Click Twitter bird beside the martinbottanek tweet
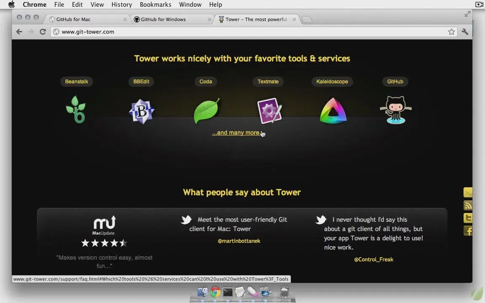The image size is (485, 303). pyautogui.click(x=186, y=220)
